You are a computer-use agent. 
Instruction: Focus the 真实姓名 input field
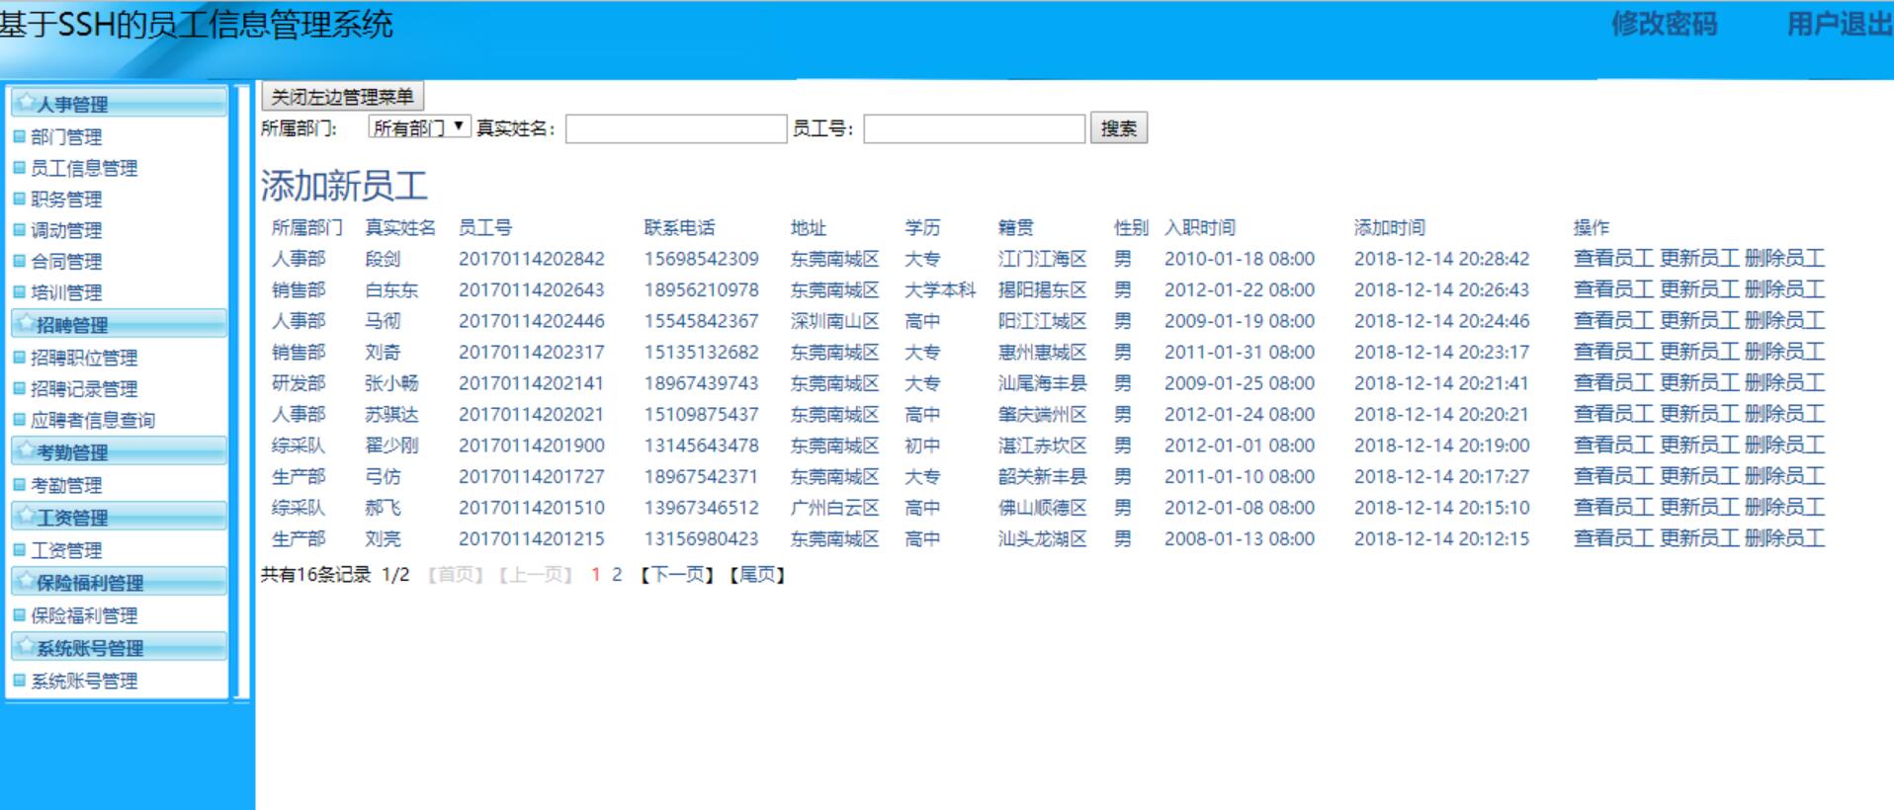(x=676, y=128)
